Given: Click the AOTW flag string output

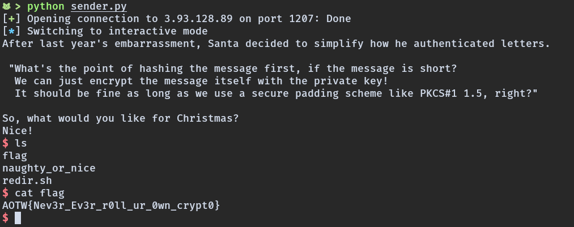Looking at the screenshot, I should tap(111, 205).
